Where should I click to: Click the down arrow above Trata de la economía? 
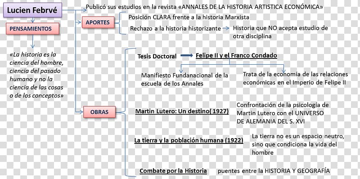click(283, 69)
